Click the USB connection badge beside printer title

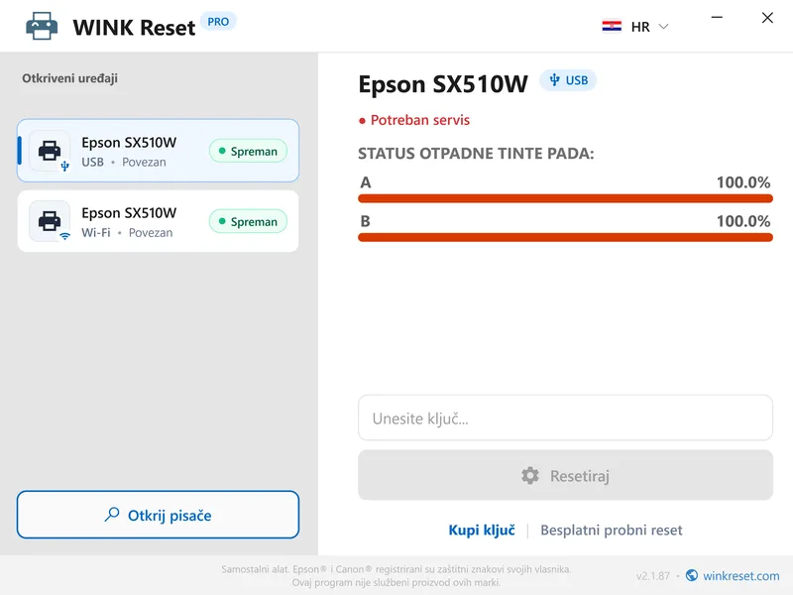tap(568, 80)
